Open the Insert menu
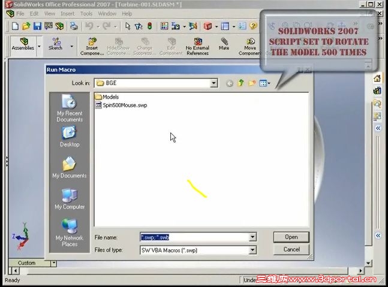 [x=68, y=14]
